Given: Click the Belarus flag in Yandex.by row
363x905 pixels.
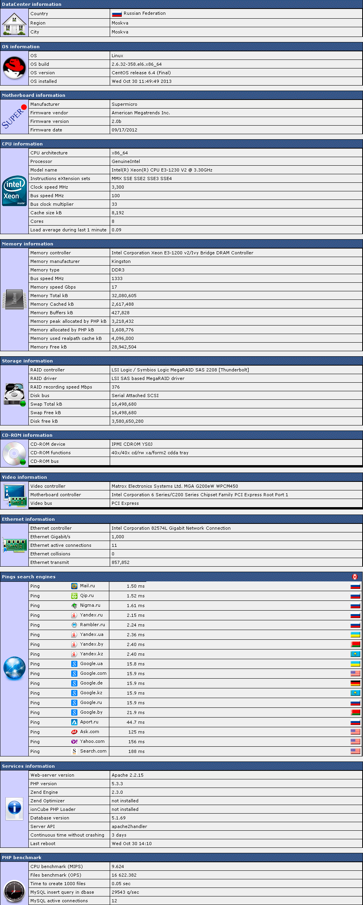Looking at the screenshot, I should (355, 644).
